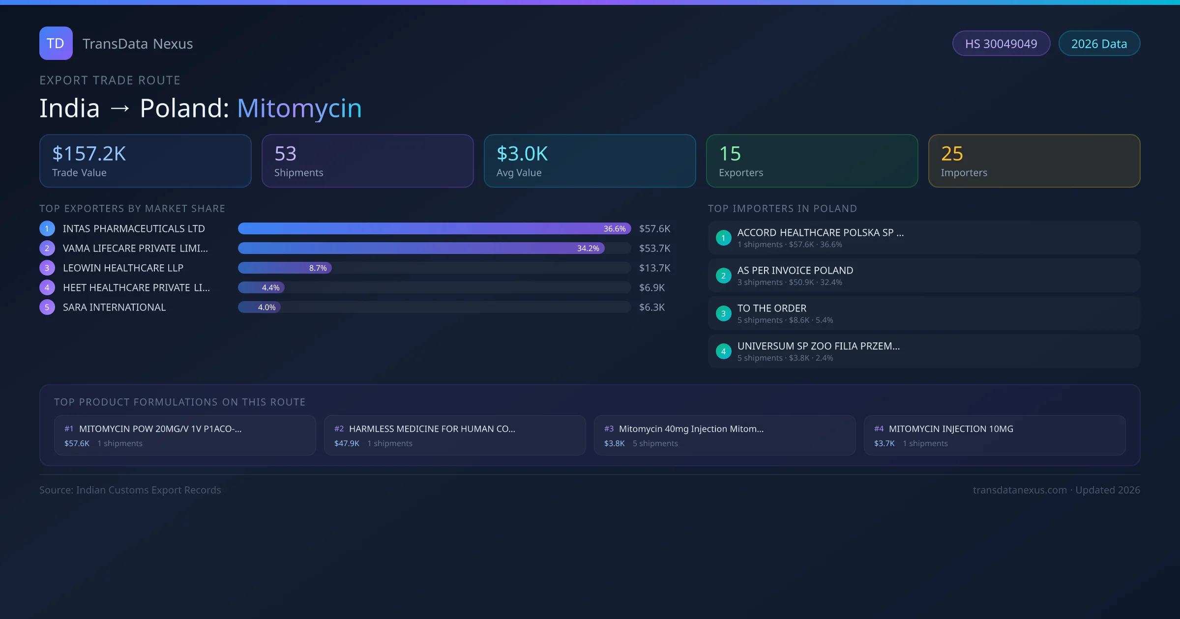Click rank 3 badge beside Leowin Healthcare
Image resolution: width=1180 pixels, height=619 pixels.
tap(47, 268)
